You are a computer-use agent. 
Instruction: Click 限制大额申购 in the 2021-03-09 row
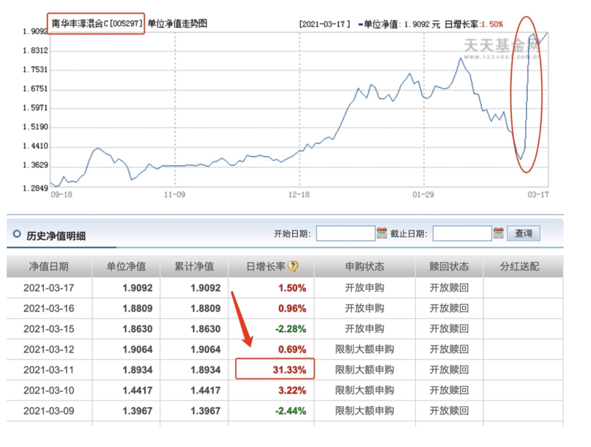click(365, 411)
